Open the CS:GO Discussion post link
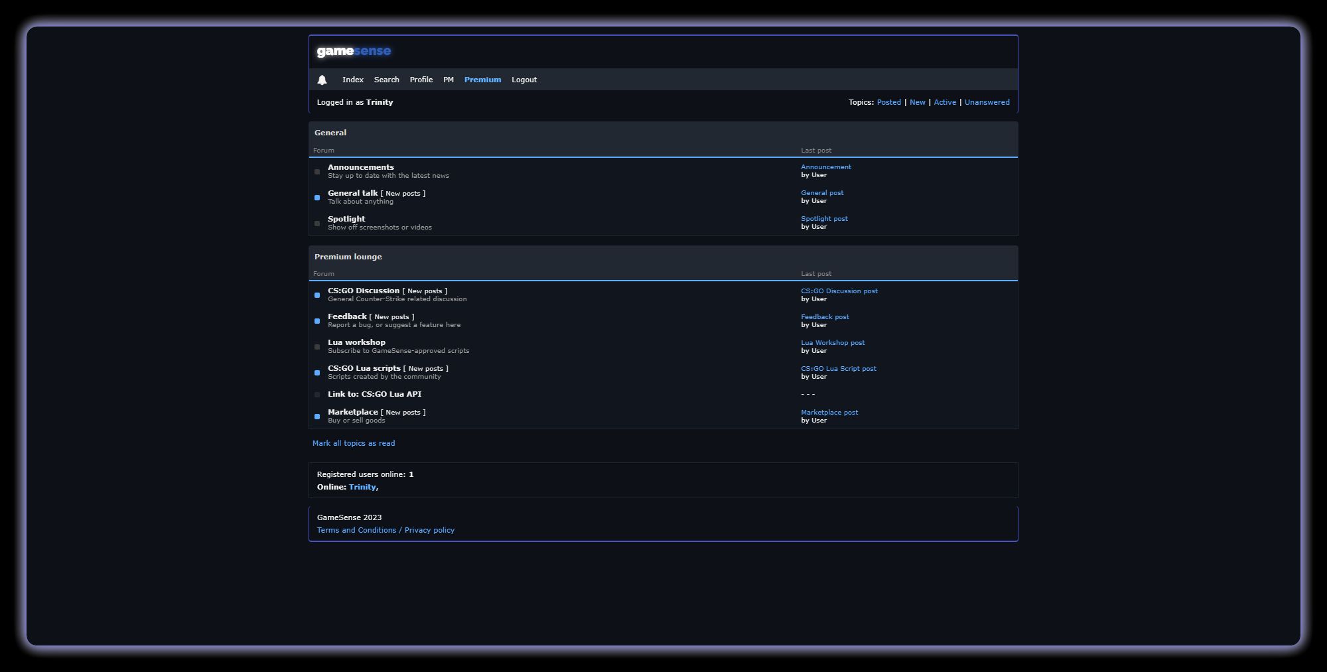This screenshot has width=1327, height=672. coord(839,291)
